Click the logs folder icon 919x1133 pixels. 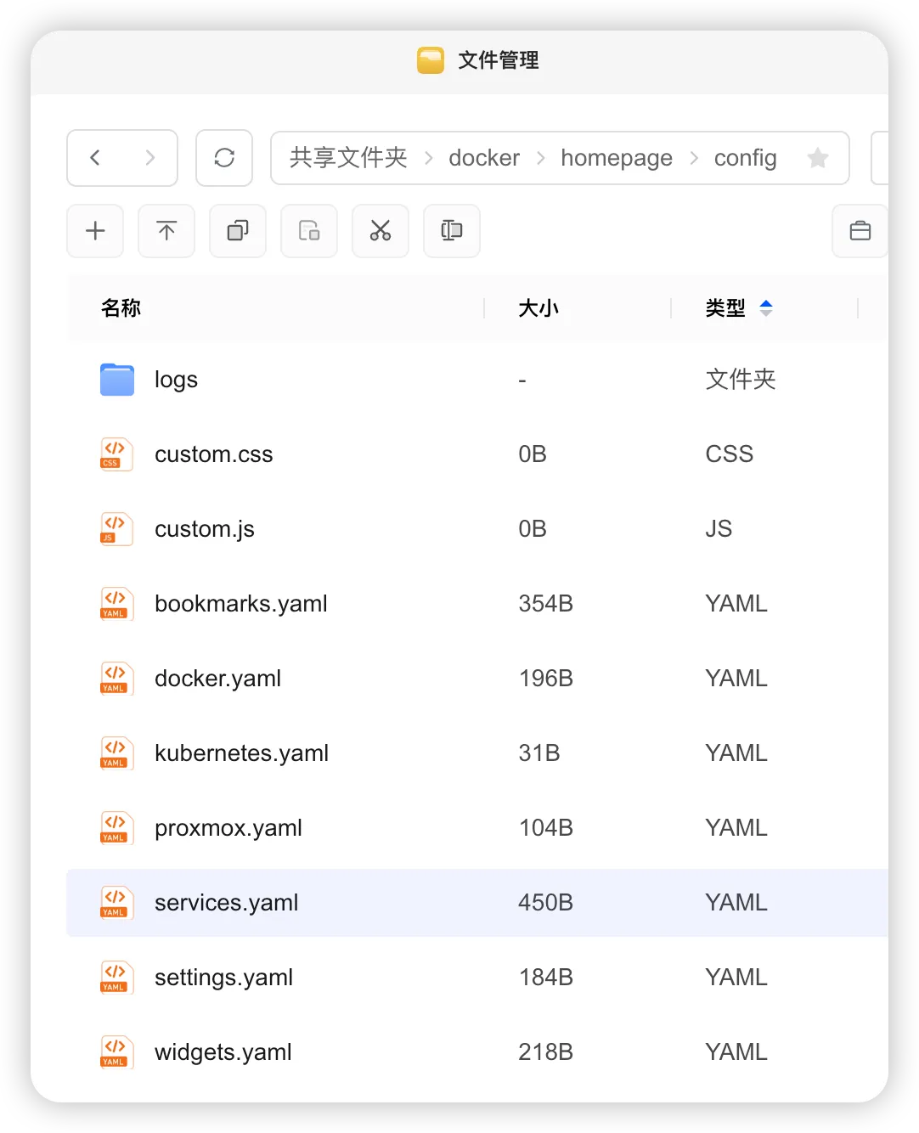pyautogui.click(x=117, y=380)
